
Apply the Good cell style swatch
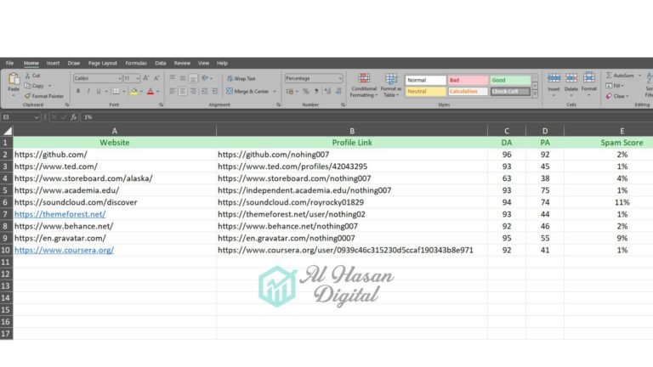tap(508, 81)
